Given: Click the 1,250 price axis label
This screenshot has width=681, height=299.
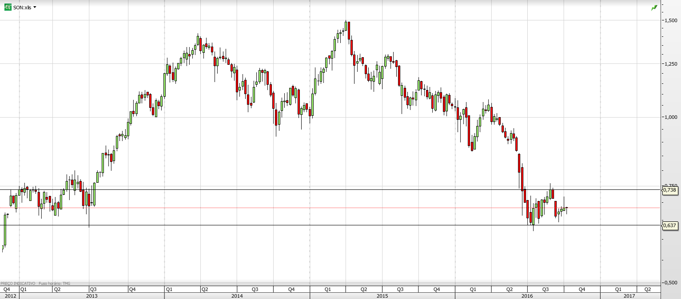Looking at the screenshot, I should (x=670, y=64).
